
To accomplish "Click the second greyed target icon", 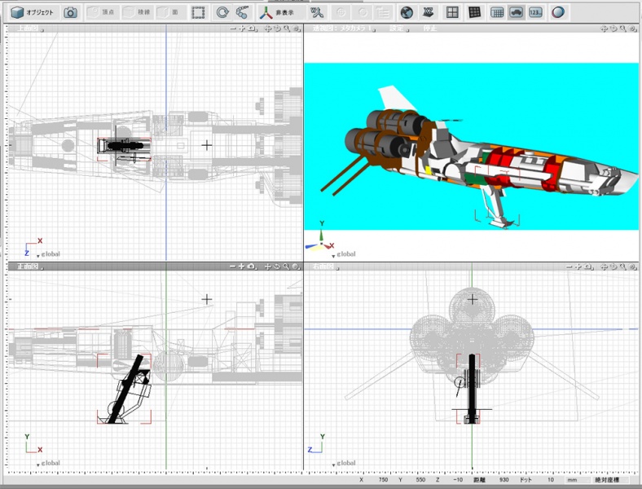I will 363,13.
